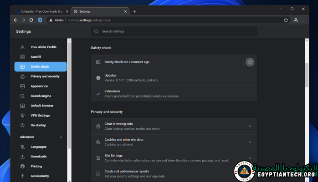Go back using the back arrow
This screenshot has height=182, width=318.
tap(15, 20)
